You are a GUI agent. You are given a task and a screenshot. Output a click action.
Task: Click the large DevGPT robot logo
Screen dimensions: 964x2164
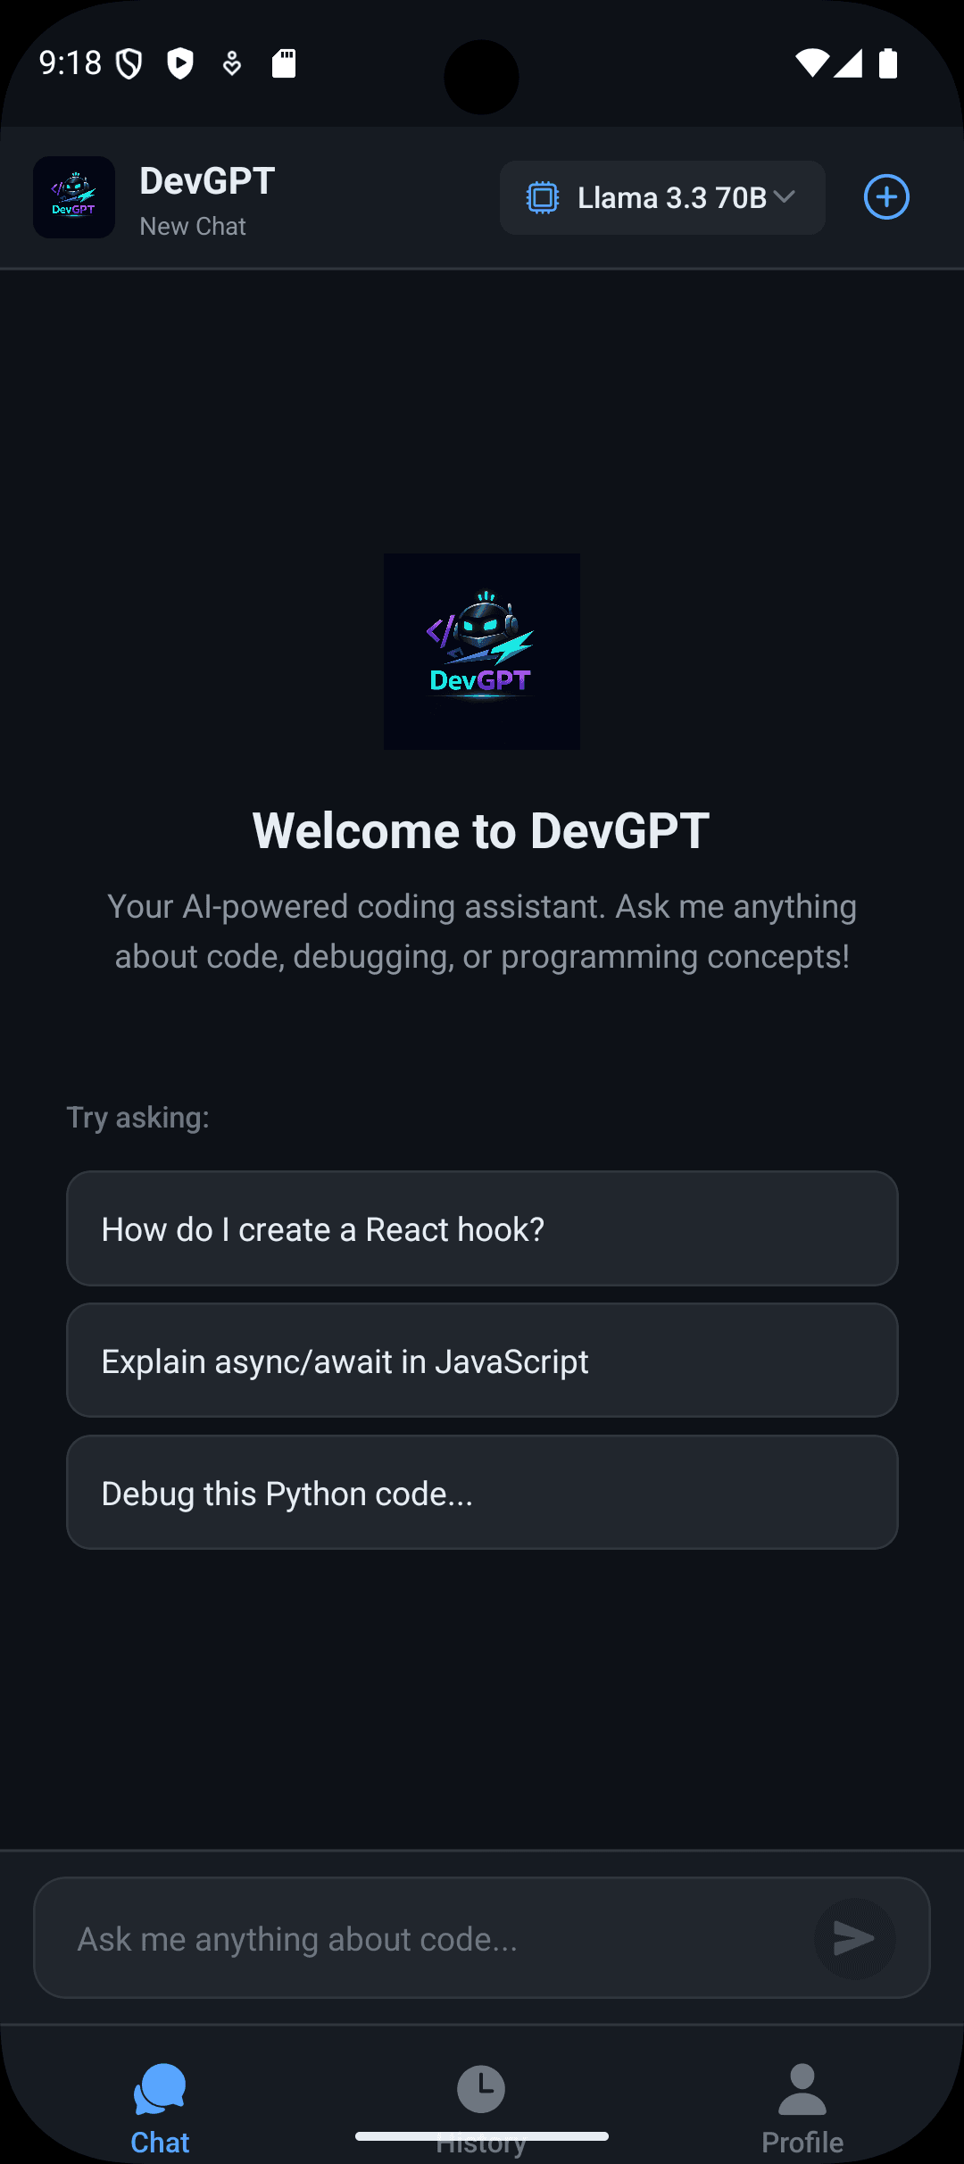[481, 651]
